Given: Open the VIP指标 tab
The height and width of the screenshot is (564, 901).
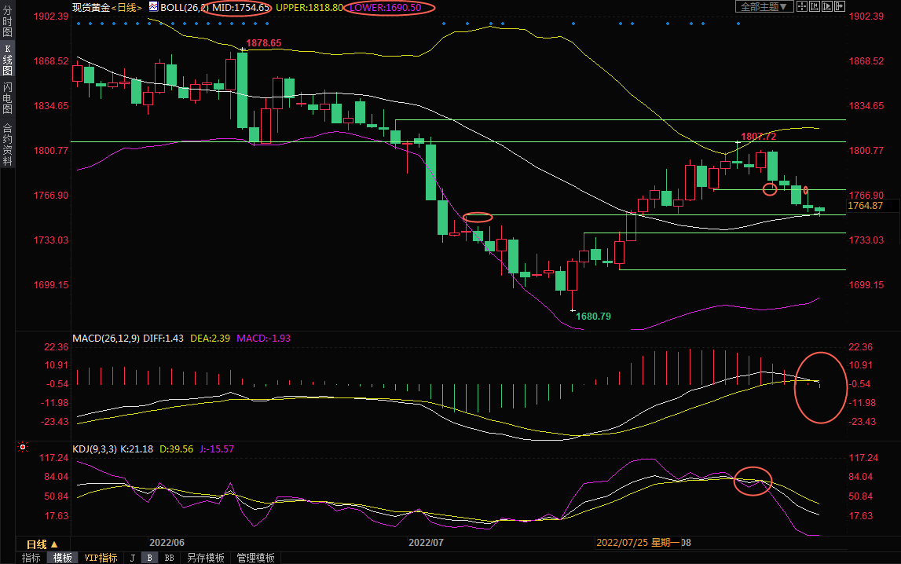Looking at the screenshot, I should click(101, 558).
